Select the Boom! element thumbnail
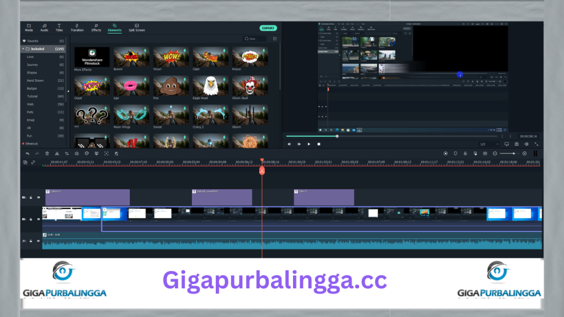 tap(131, 57)
